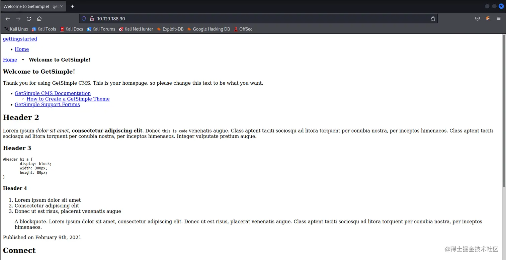The image size is (506, 260).
Task: Open How to Create a GetSimple Theme
Action: (68, 99)
